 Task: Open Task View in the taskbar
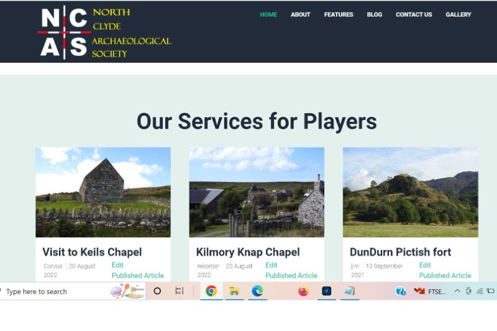[180, 291]
